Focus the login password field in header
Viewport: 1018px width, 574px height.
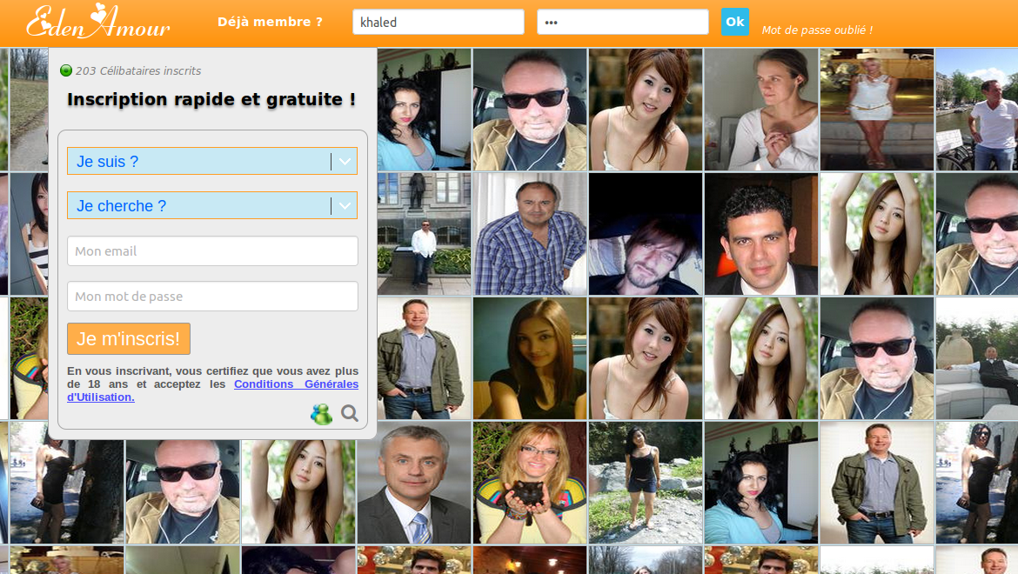click(x=623, y=22)
